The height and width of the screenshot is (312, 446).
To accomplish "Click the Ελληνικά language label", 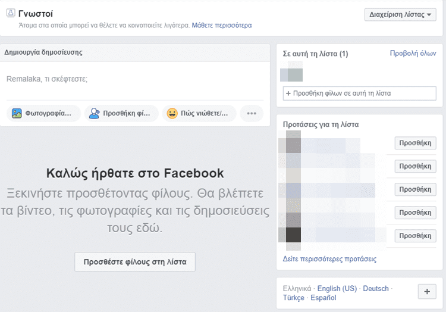I will coord(297,288).
